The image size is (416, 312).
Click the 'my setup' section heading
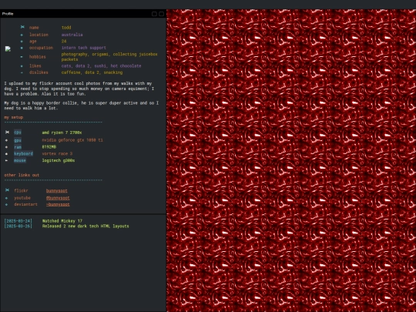[x=14, y=117]
